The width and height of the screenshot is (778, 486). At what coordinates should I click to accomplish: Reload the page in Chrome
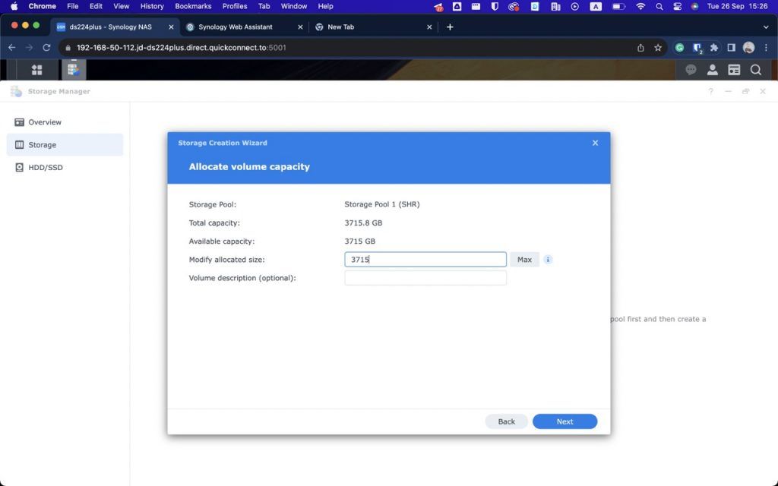[46, 48]
